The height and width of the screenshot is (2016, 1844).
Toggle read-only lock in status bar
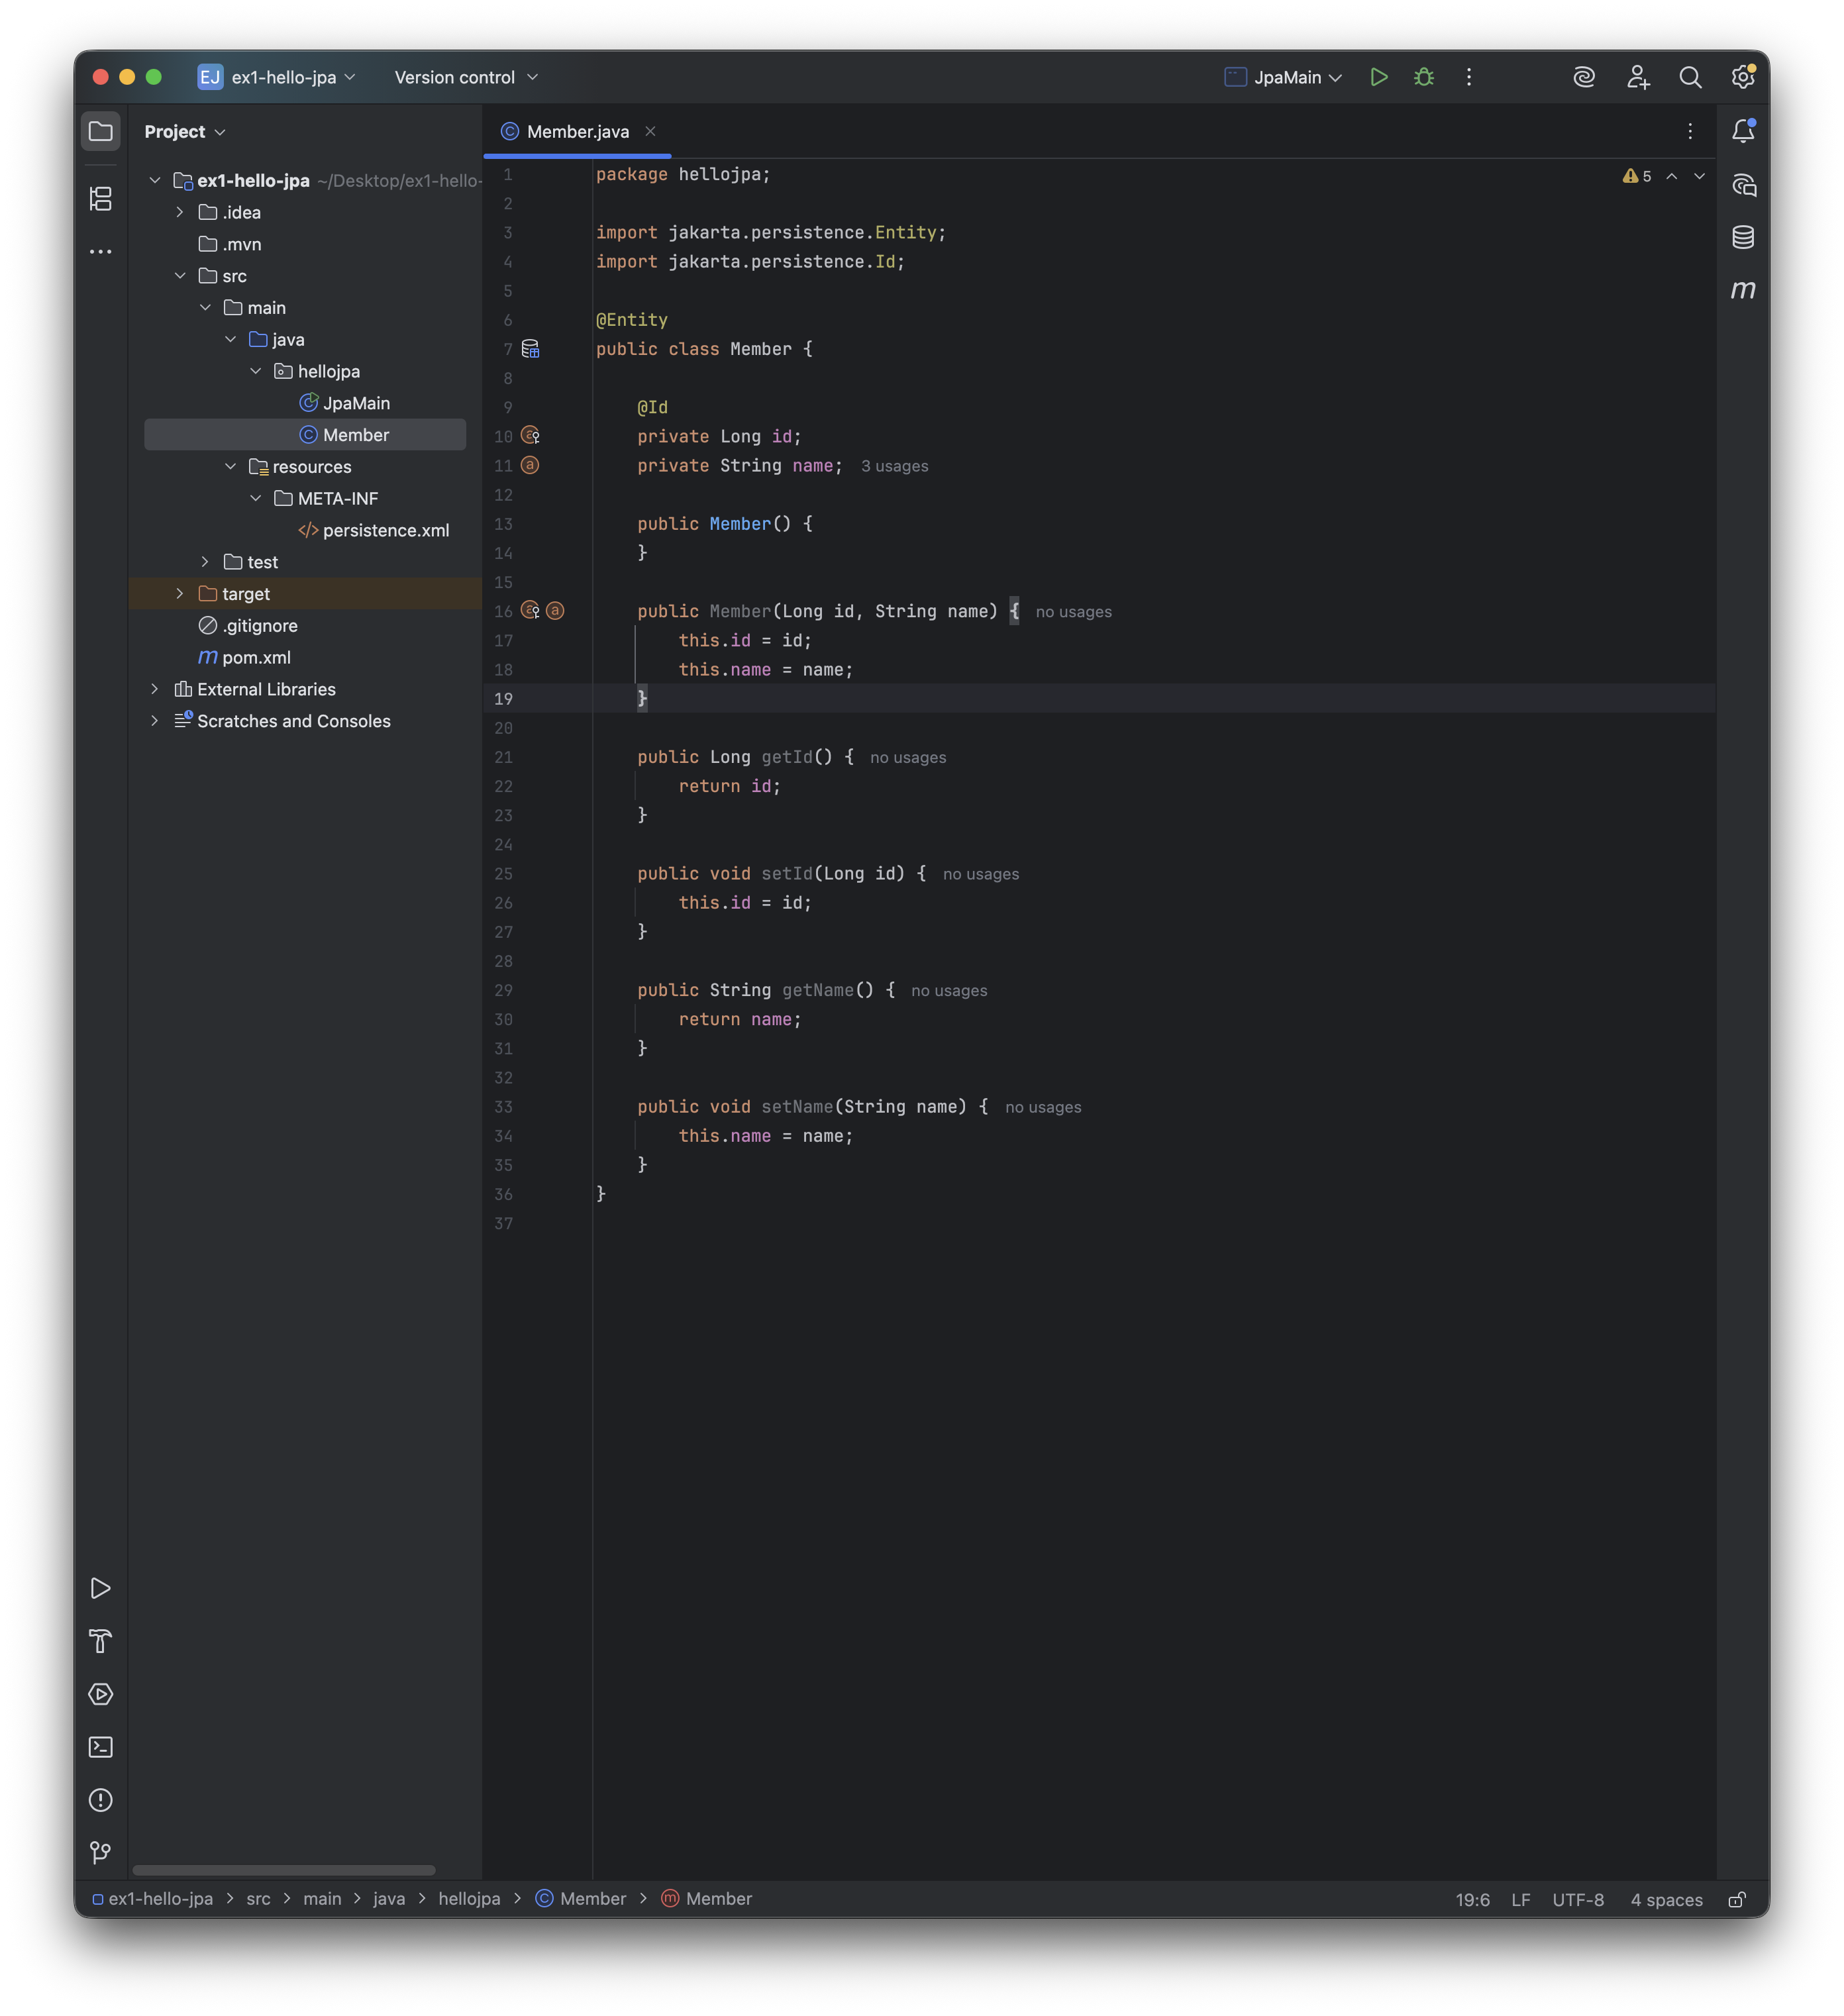[x=1737, y=1899]
